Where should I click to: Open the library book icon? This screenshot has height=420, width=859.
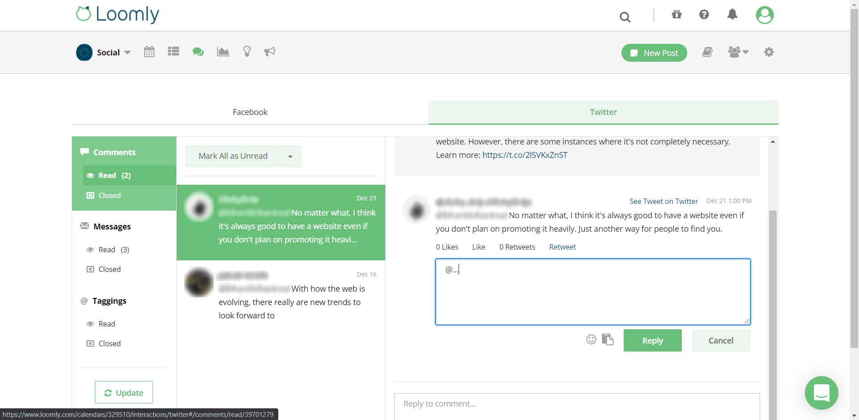[x=707, y=52]
